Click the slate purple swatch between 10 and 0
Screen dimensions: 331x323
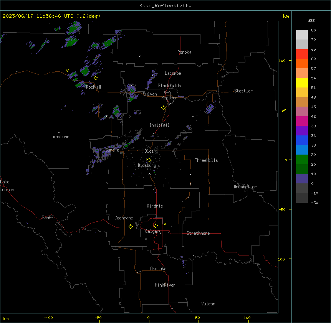[x=302, y=179]
